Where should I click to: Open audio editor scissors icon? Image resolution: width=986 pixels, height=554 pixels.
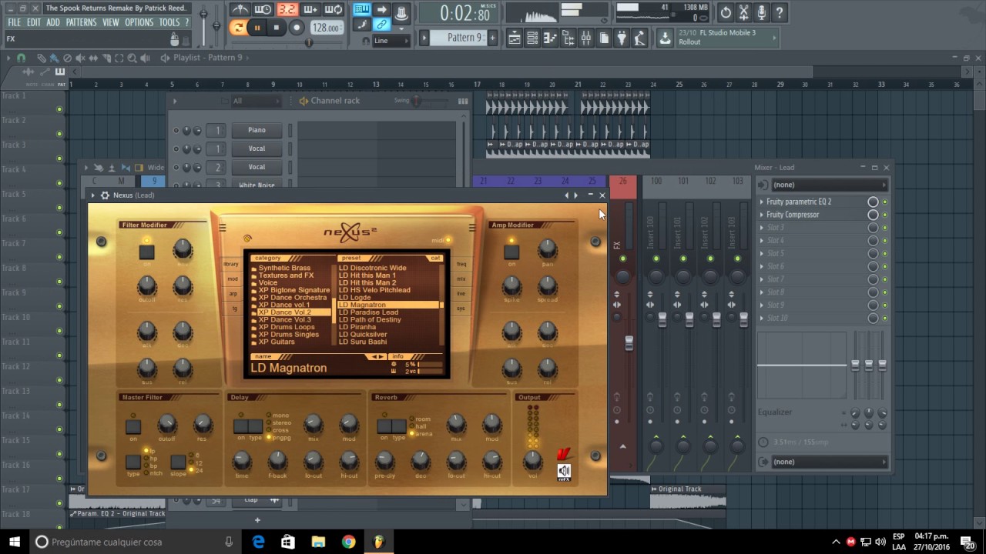(x=743, y=12)
